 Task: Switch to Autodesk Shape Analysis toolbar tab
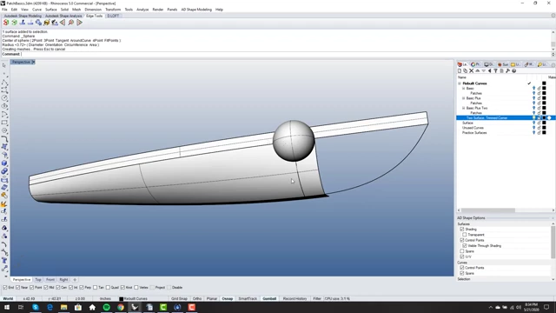63,16
